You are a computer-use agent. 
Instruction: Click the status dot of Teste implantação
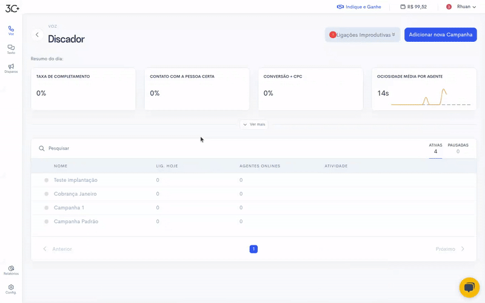47,180
